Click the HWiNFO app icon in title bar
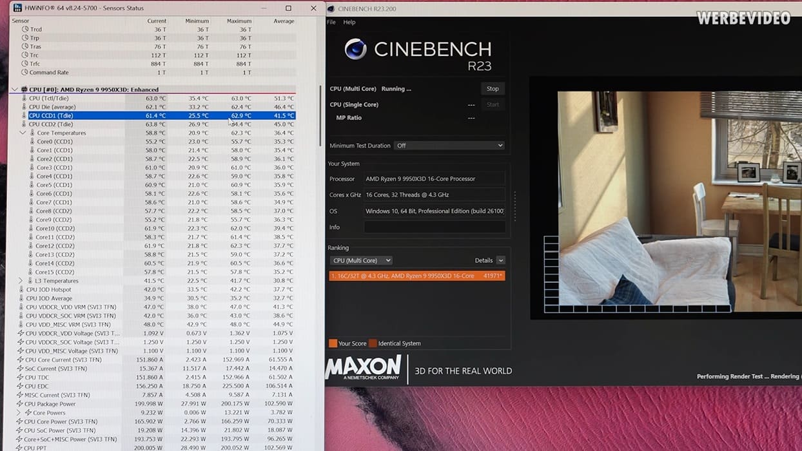This screenshot has width=802, height=451. click(18, 8)
